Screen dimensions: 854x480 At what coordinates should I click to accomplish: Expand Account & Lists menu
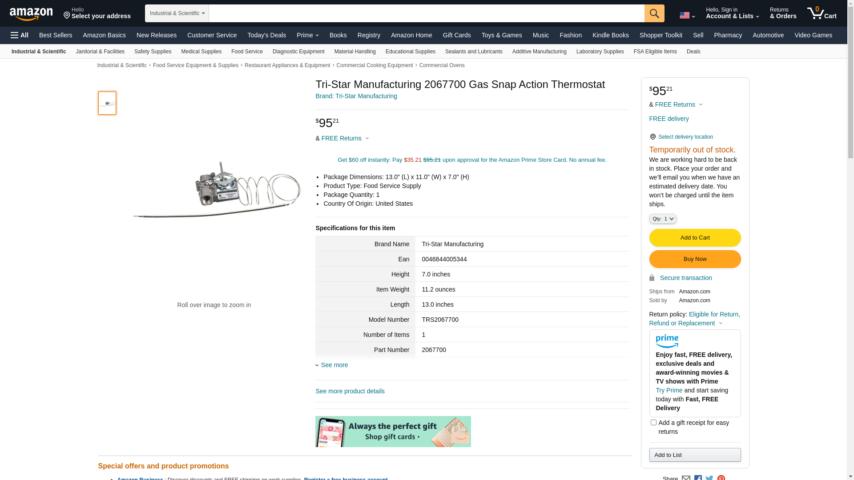point(732,13)
